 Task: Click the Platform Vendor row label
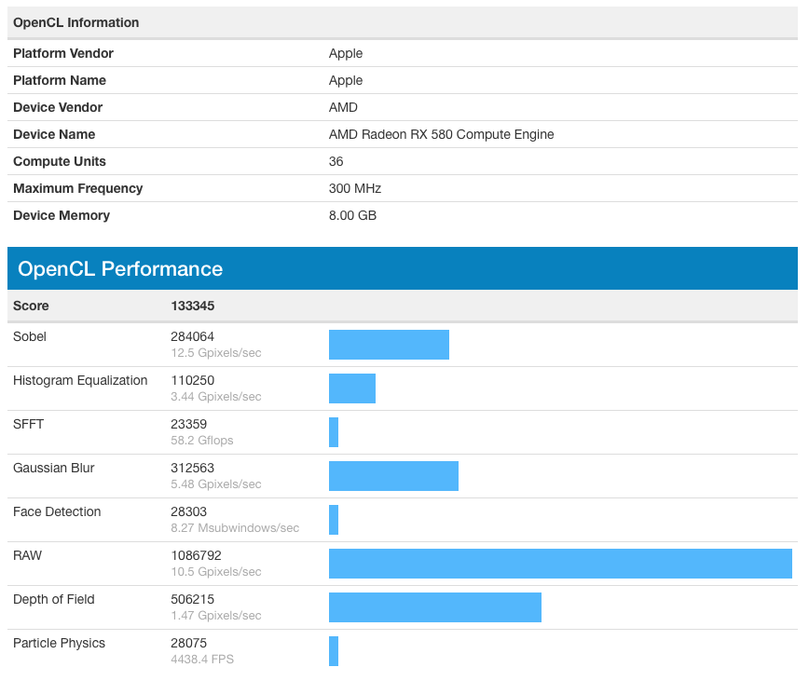point(63,54)
